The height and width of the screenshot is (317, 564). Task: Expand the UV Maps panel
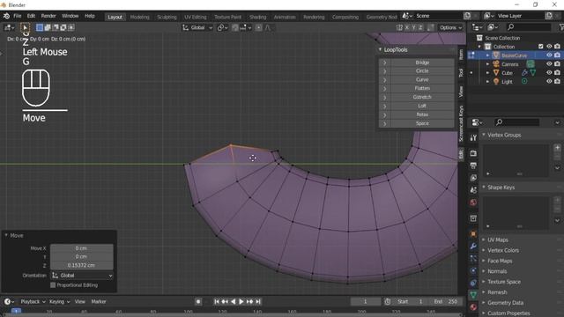497,240
